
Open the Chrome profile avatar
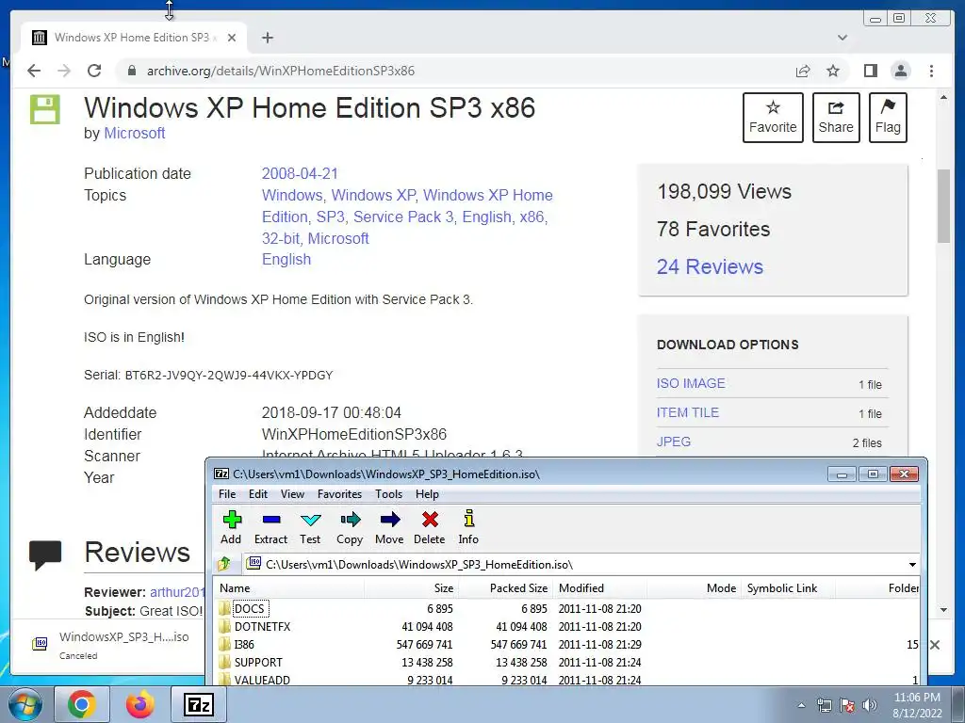(x=900, y=71)
